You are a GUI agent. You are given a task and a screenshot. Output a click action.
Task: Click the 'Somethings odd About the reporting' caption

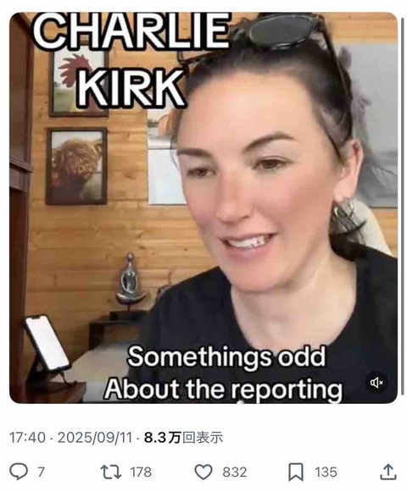[224, 373]
